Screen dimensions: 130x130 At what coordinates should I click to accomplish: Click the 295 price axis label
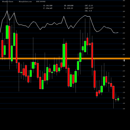click(124, 28)
